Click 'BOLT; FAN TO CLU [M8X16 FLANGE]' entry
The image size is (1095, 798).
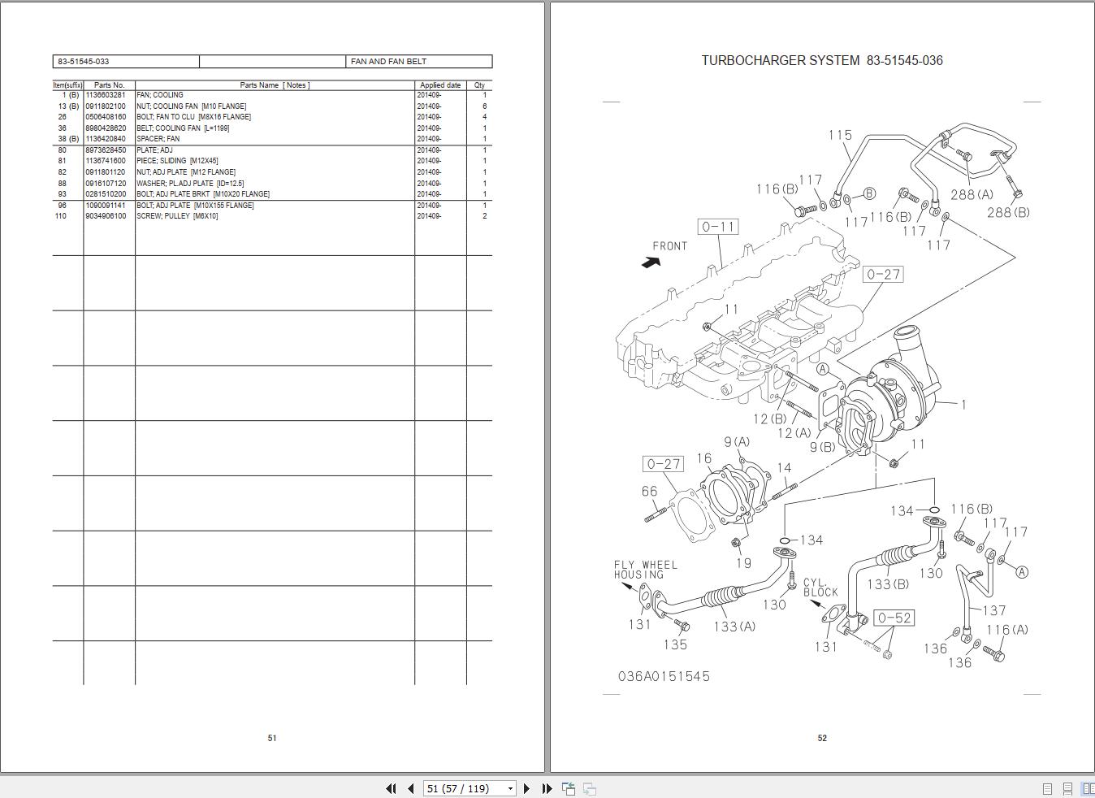tap(193, 117)
